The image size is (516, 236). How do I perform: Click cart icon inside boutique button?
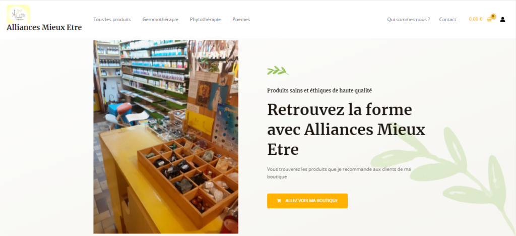279,201
